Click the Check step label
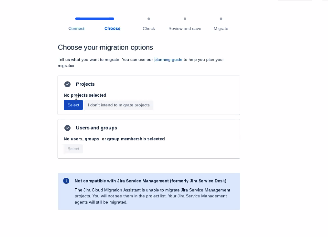 pos(149,28)
